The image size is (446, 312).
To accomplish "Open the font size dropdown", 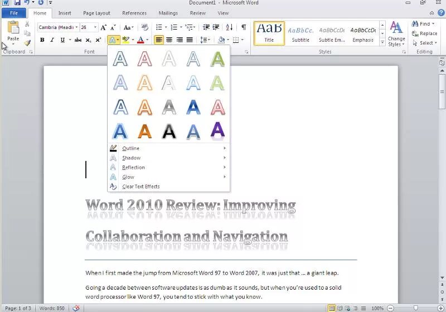I will 95,27.
